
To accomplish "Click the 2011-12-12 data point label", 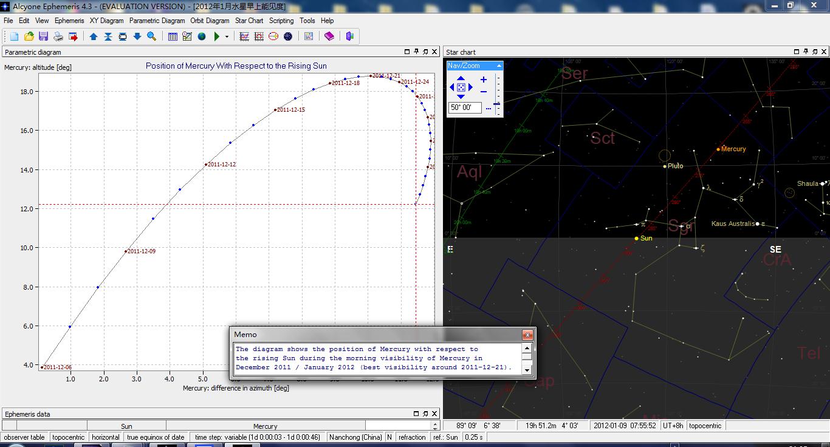I will [222, 165].
